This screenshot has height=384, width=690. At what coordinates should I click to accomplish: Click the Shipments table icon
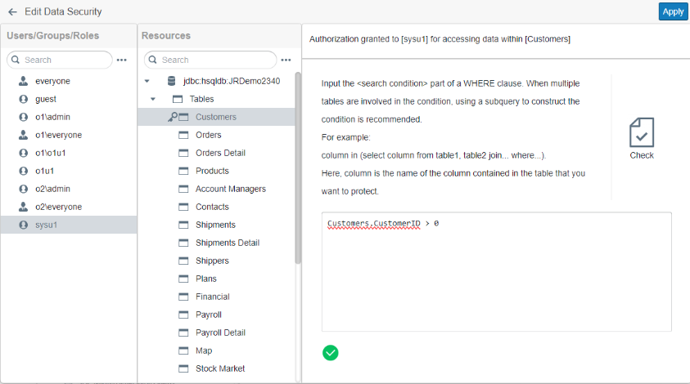click(x=183, y=225)
